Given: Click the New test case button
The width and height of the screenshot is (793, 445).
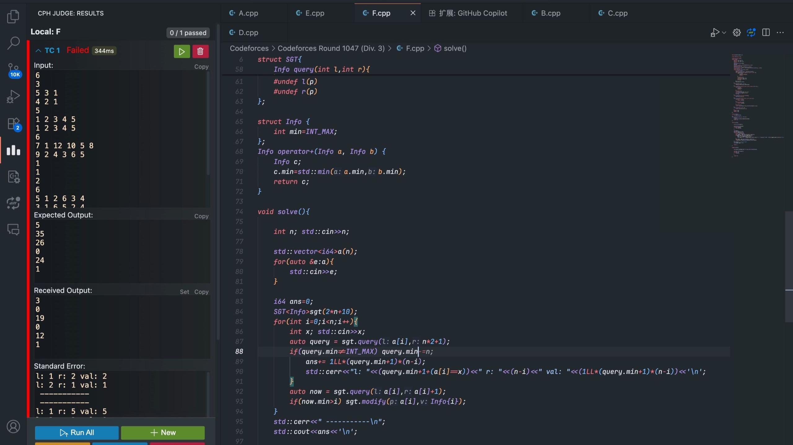Looking at the screenshot, I should 163,433.
